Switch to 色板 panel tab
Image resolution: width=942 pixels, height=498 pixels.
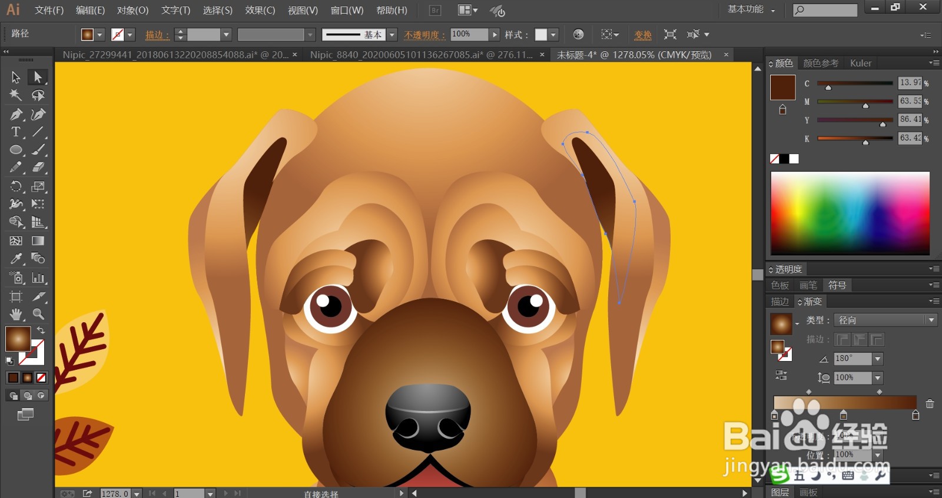coord(780,285)
